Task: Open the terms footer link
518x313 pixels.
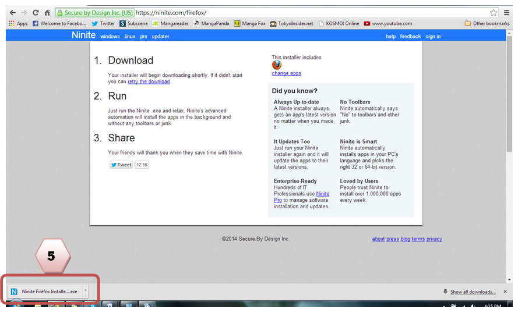Action: 418,239
